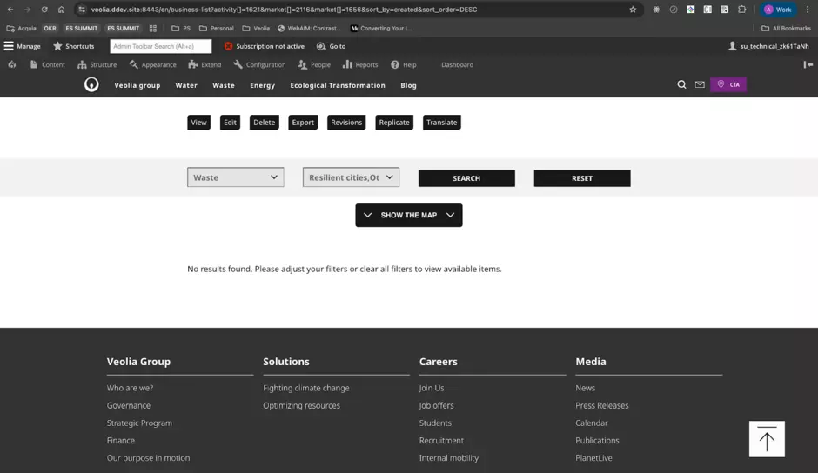Click the RESET button
The image size is (818, 473).
(582, 178)
